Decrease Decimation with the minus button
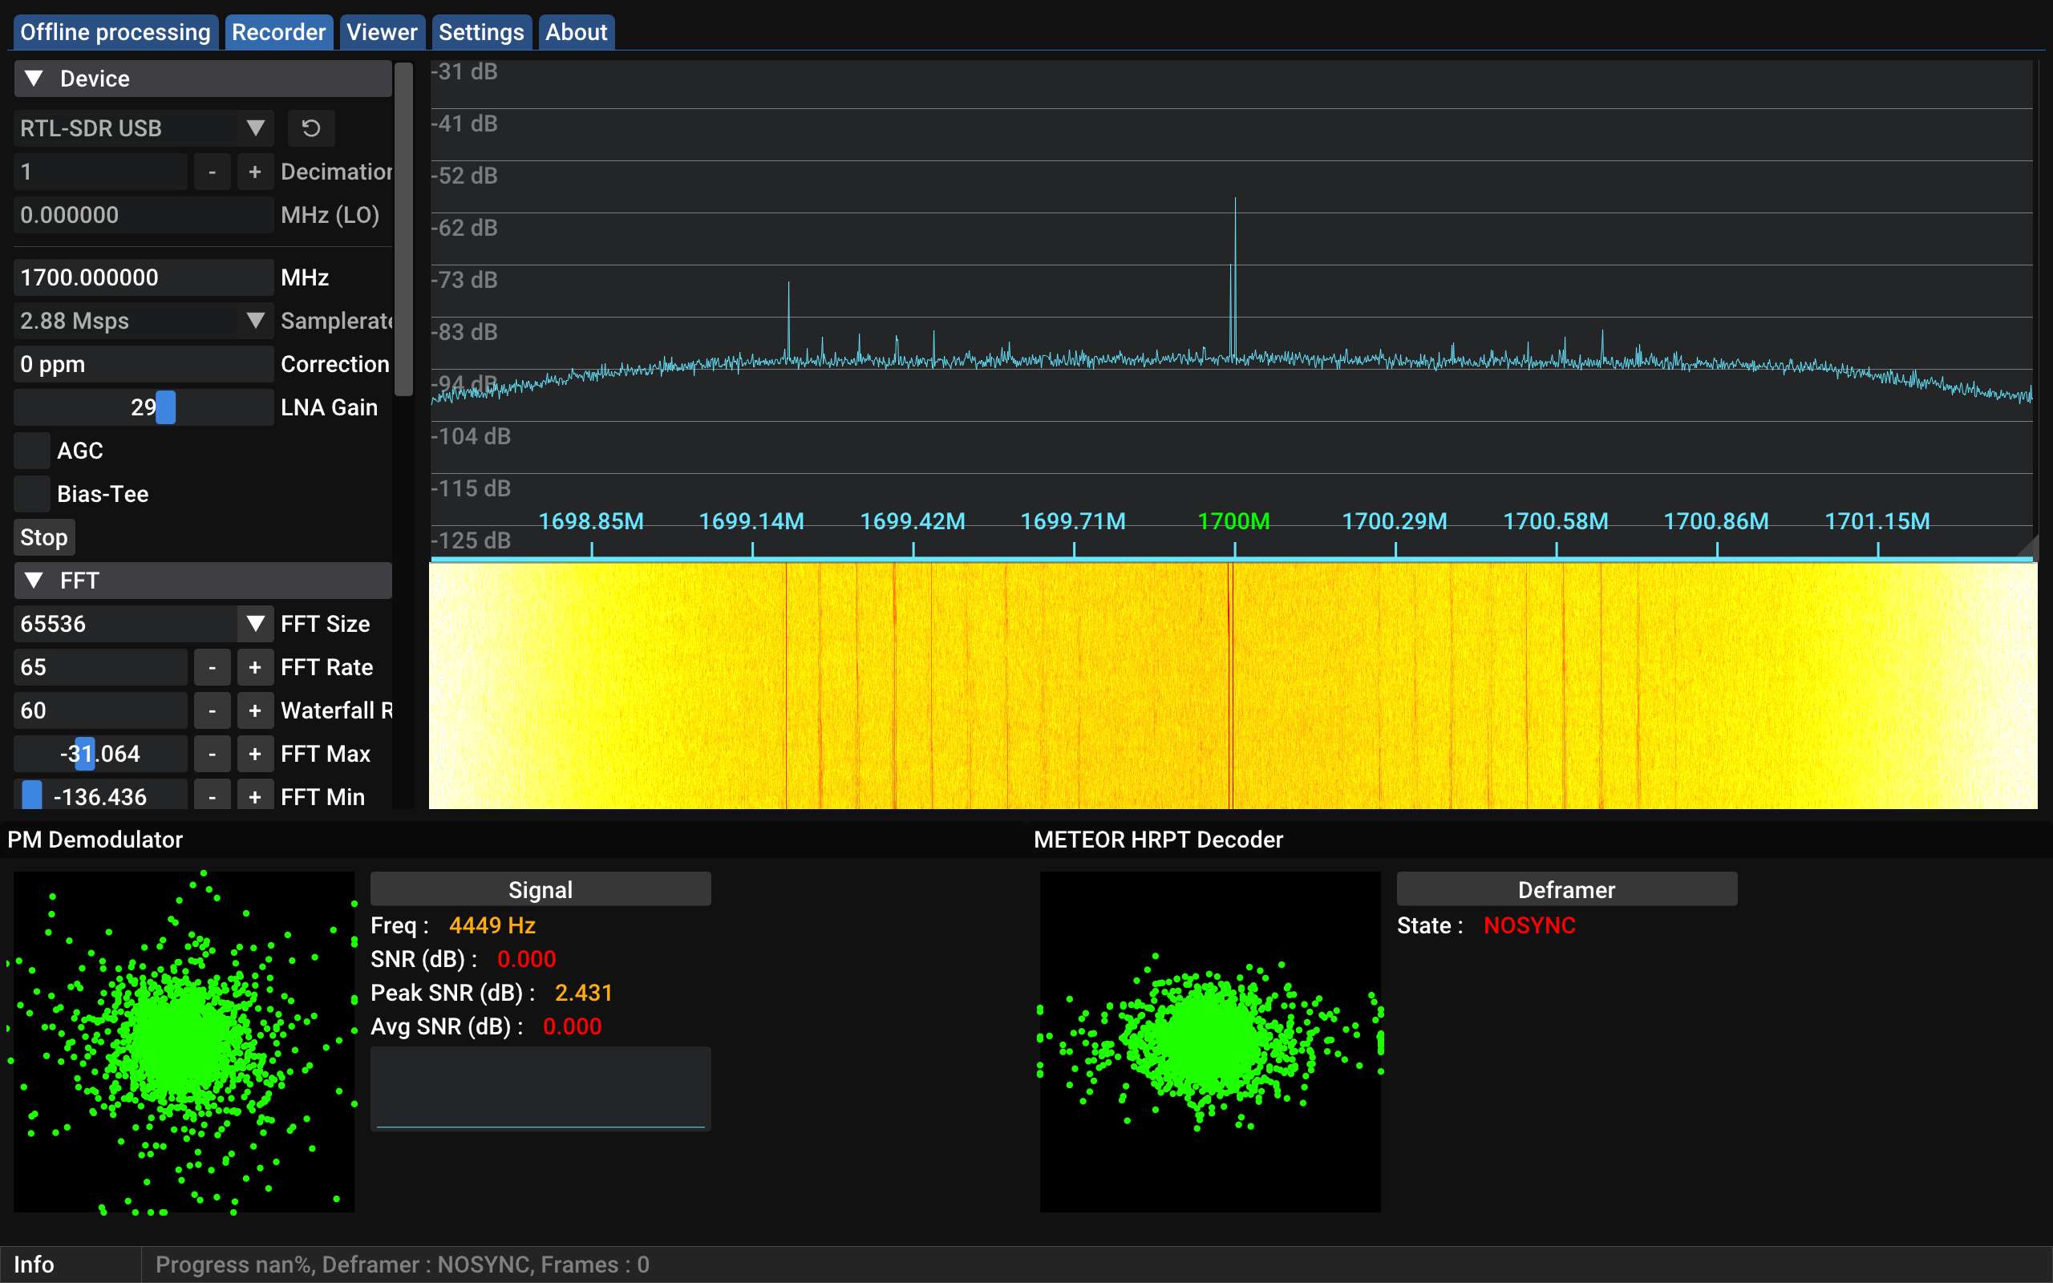Screen dimensions: 2053x1283 point(211,172)
